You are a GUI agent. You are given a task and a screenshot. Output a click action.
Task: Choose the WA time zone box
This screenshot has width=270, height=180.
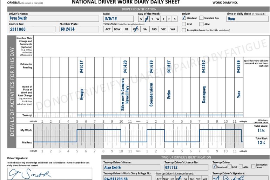(173, 29)
